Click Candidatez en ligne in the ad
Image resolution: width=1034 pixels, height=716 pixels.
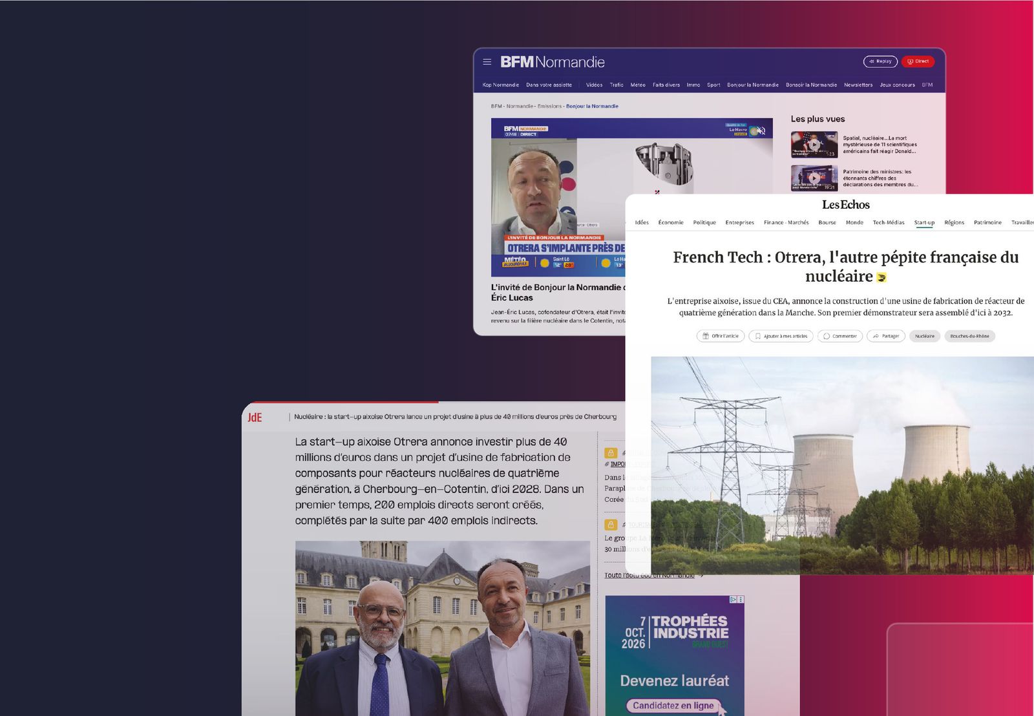coord(673,706)
